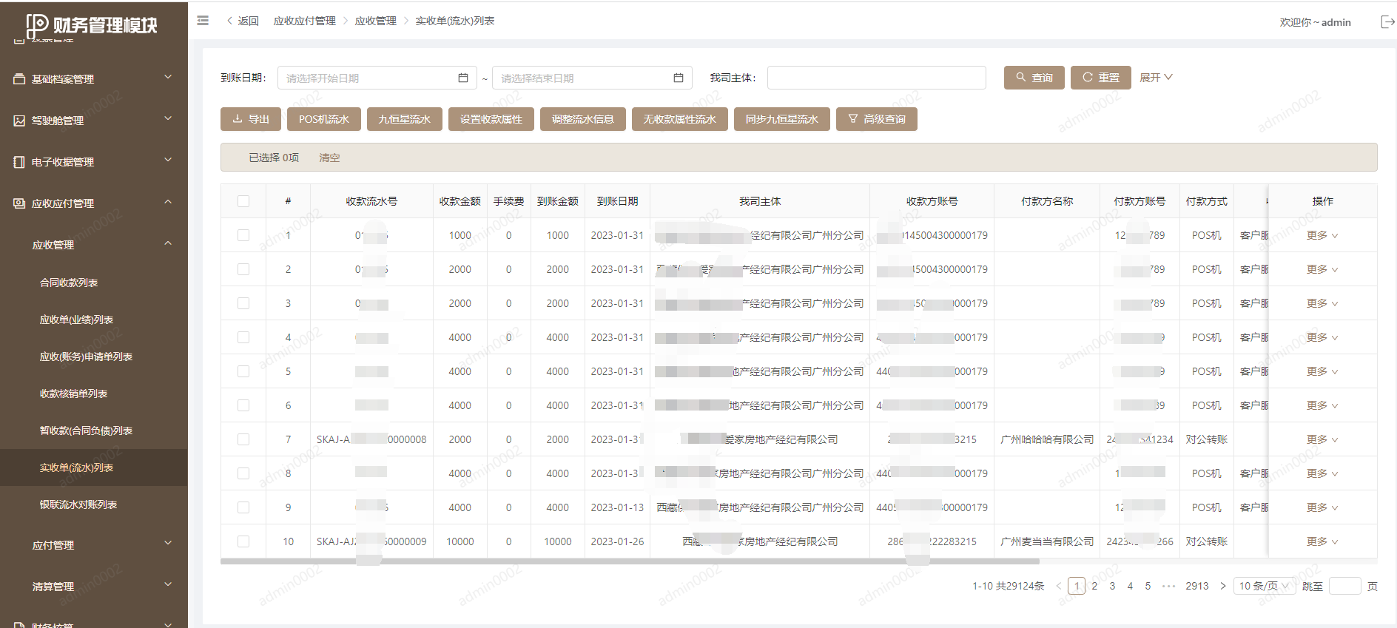
Task: Check the checkbox for row 7
Action: tap(243, 439)
